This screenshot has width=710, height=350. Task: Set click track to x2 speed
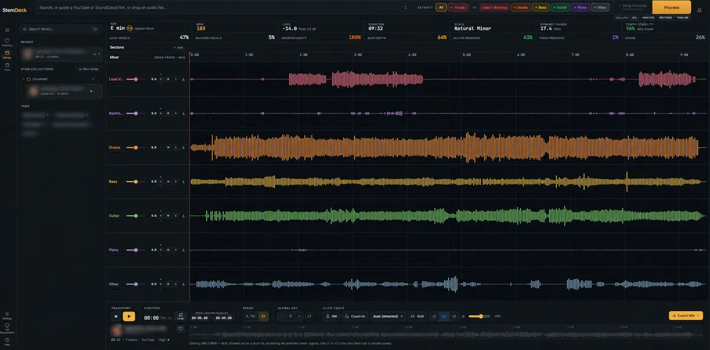click(x=454, y=316)
